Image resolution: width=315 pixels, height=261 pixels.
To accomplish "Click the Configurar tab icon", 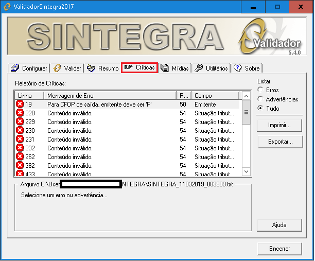I will [15, 68].
